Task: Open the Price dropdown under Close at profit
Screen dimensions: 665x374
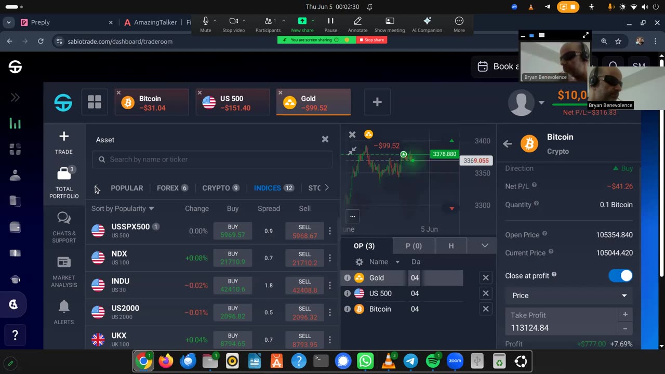Action: click(x=569, y=296)
